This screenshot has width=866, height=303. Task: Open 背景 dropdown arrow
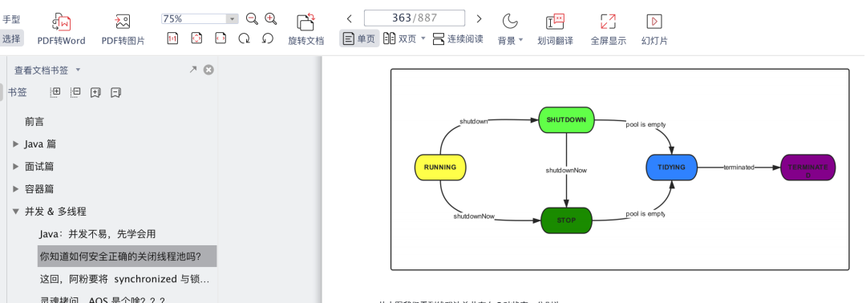click(520, 40)
